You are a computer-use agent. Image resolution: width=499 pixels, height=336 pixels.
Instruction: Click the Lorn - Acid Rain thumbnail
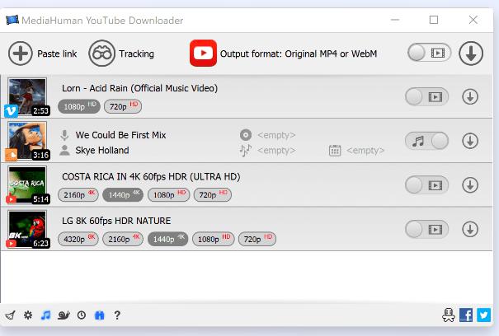(27, 96)
